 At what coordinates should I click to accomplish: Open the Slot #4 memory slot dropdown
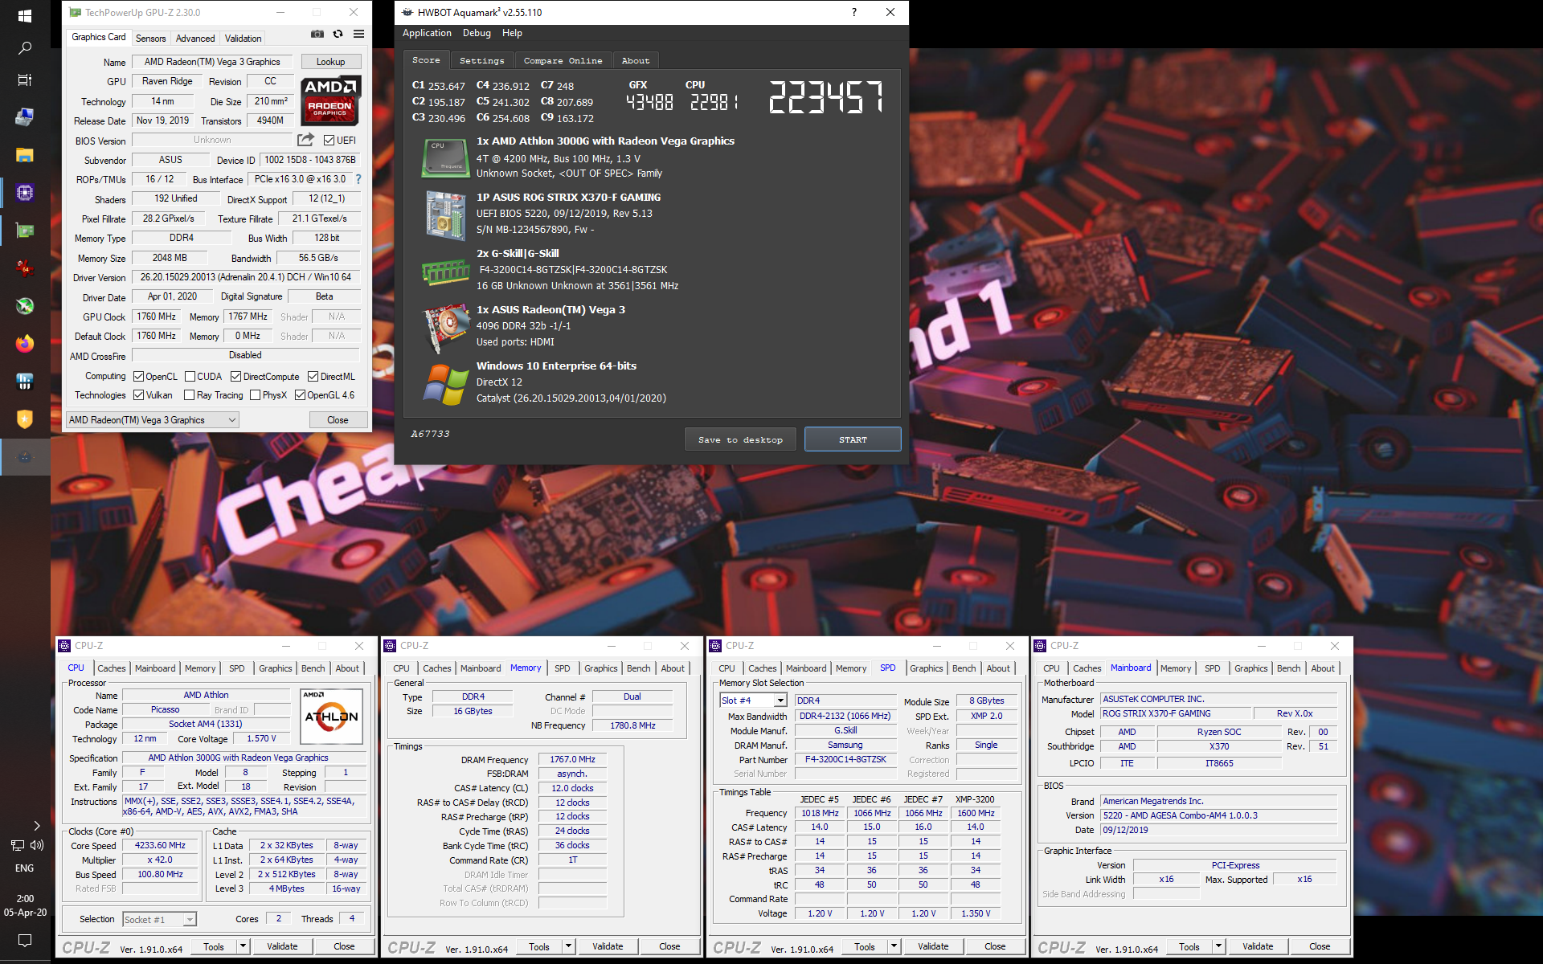pyautogui.click(x=753, y=701)
